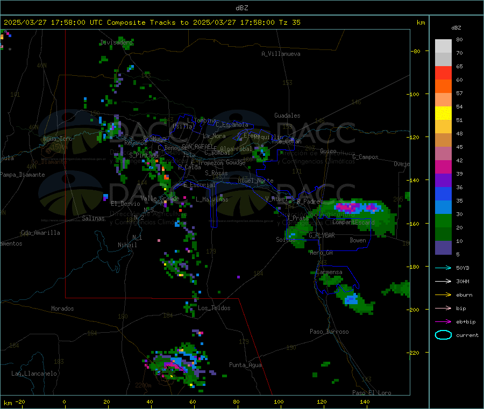Click the G_Campos location label

366,157
